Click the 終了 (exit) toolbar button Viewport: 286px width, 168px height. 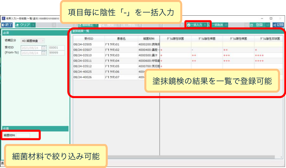pyautogui.click(x=7, y=25)
